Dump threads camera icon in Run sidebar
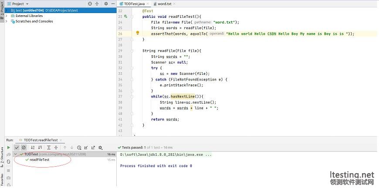The height and width of the screenshot is (188, 379). [x=9, y=178]
